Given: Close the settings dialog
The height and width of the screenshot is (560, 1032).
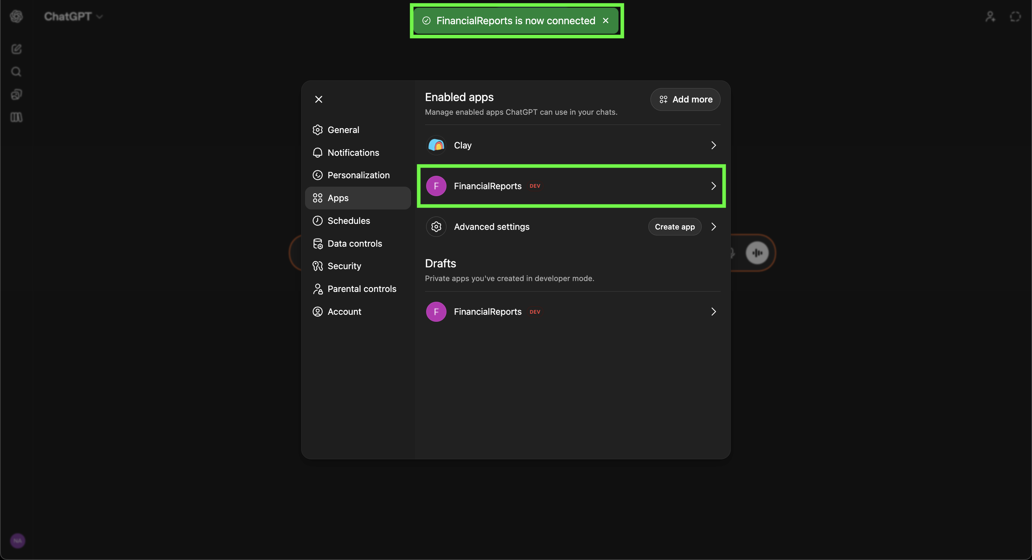Looking at the screenshot, I should point(318,99).
